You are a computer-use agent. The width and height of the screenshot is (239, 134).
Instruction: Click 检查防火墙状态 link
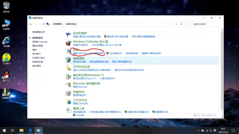tap(80, 45)
